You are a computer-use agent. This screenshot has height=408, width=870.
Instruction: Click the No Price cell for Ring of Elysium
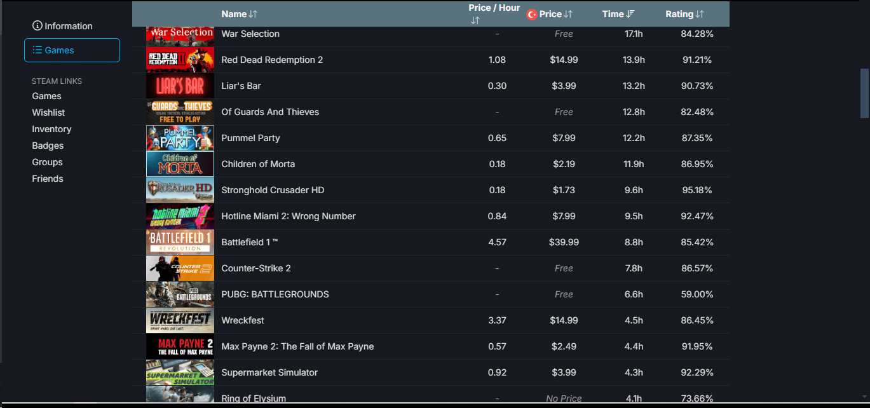(564, 398)
